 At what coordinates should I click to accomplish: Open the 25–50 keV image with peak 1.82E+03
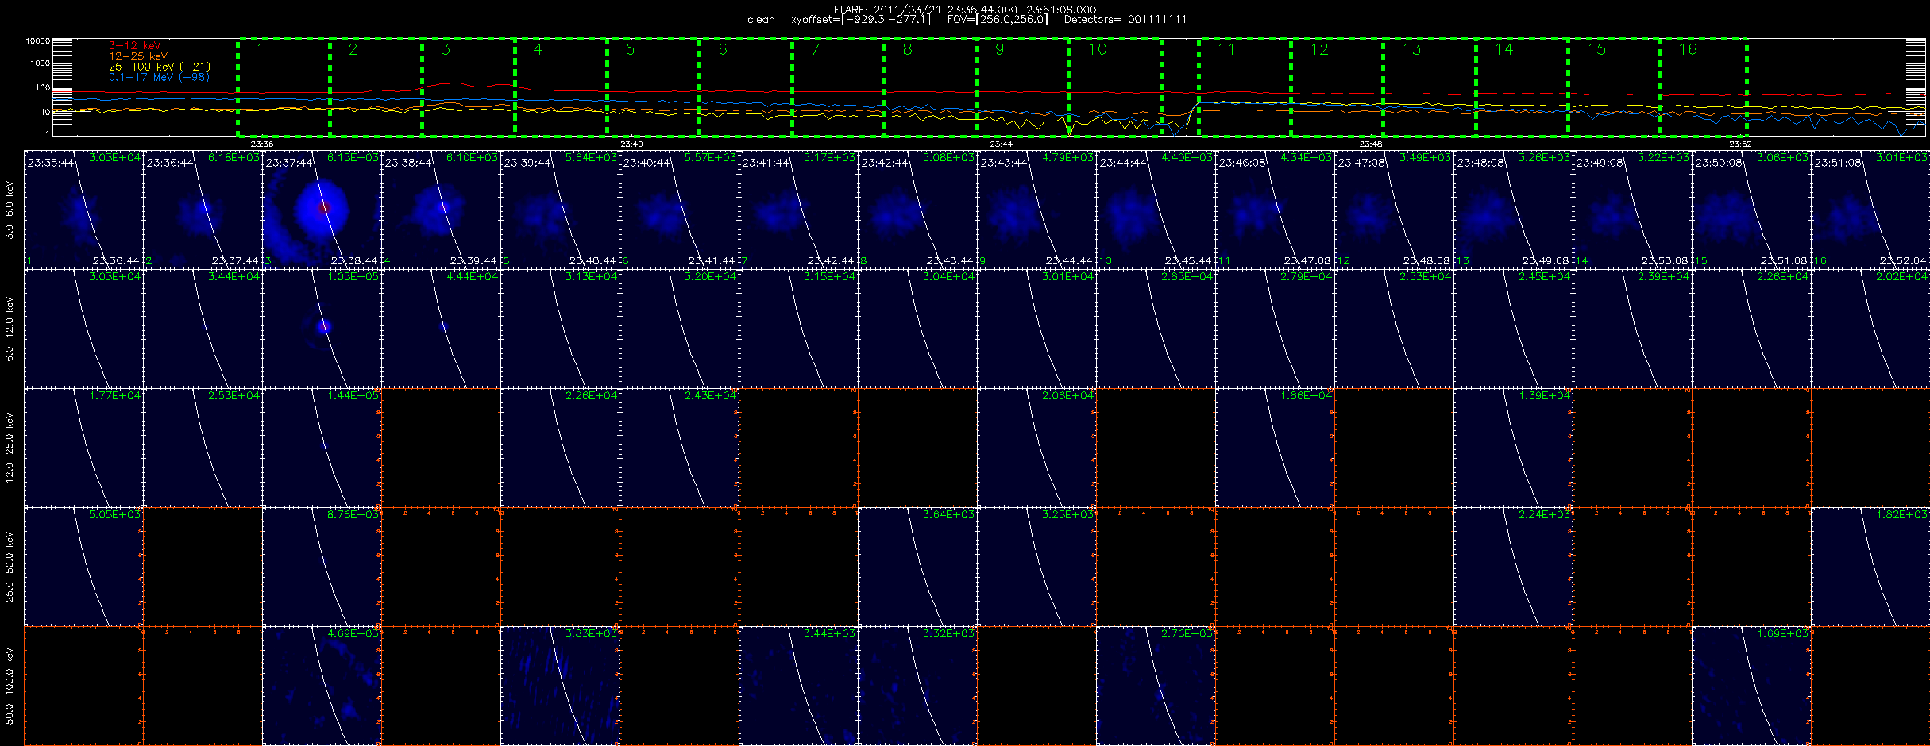click(1870, 567)
